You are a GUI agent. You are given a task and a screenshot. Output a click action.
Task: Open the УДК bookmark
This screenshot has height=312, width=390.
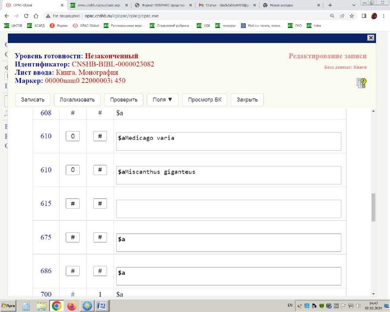point(203,25)
